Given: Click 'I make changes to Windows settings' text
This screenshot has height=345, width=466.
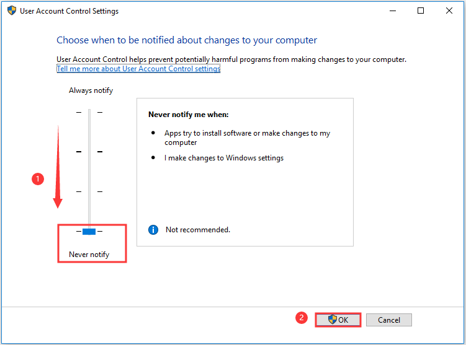Looking at the screenshot, I should pos(224,158).
